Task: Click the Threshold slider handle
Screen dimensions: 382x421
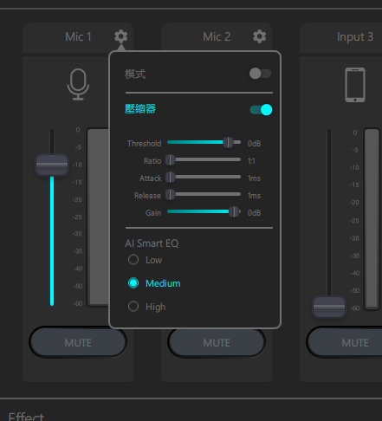Action: [228, 142]
